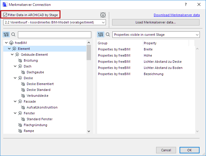Collapse the Gebäude-Element node
This screenshot has height=156, width=206.
click(12, 54)
